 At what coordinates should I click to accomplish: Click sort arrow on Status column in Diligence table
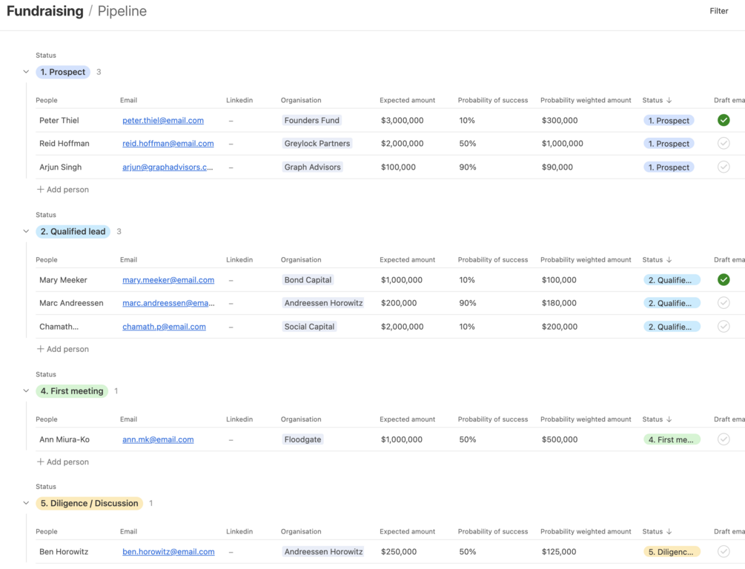[669, 531]
